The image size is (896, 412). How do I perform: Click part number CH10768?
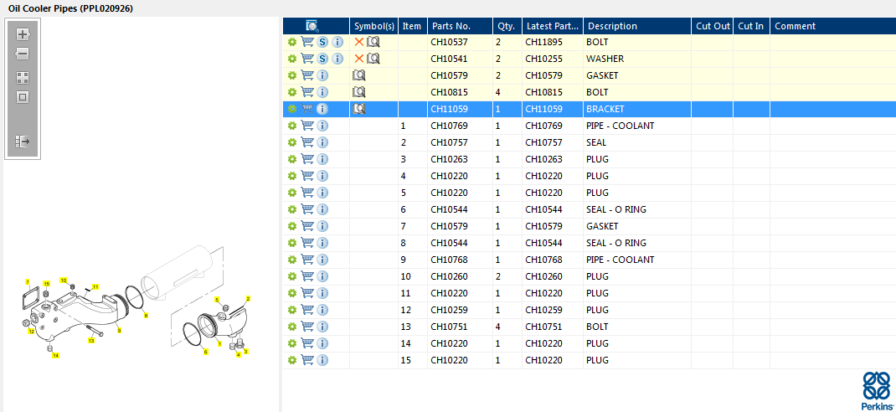pyautogui.click(x=449, y=260)
